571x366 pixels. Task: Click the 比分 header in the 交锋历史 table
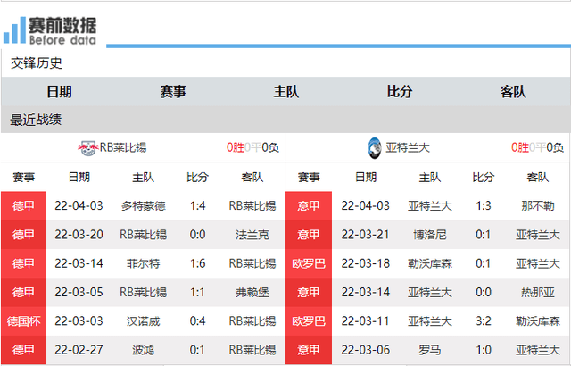(x=400, y=91)
